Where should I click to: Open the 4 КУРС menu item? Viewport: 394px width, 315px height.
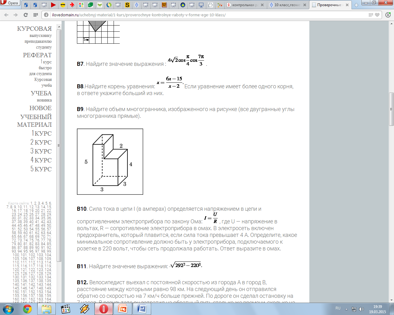(x=41, y=160)
